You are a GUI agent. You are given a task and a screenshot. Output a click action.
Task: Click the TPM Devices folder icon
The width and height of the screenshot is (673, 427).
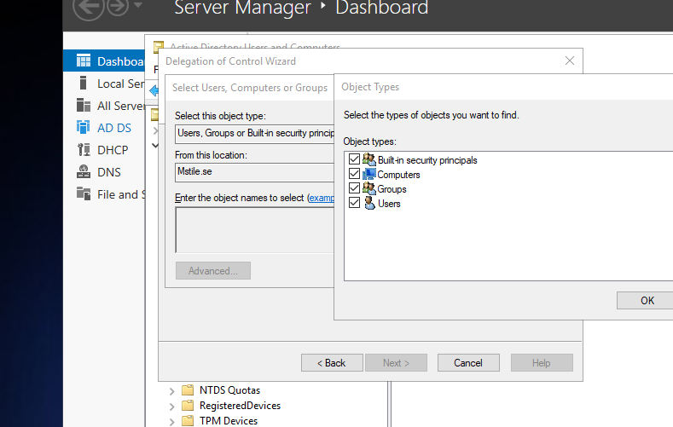(188, 421)
